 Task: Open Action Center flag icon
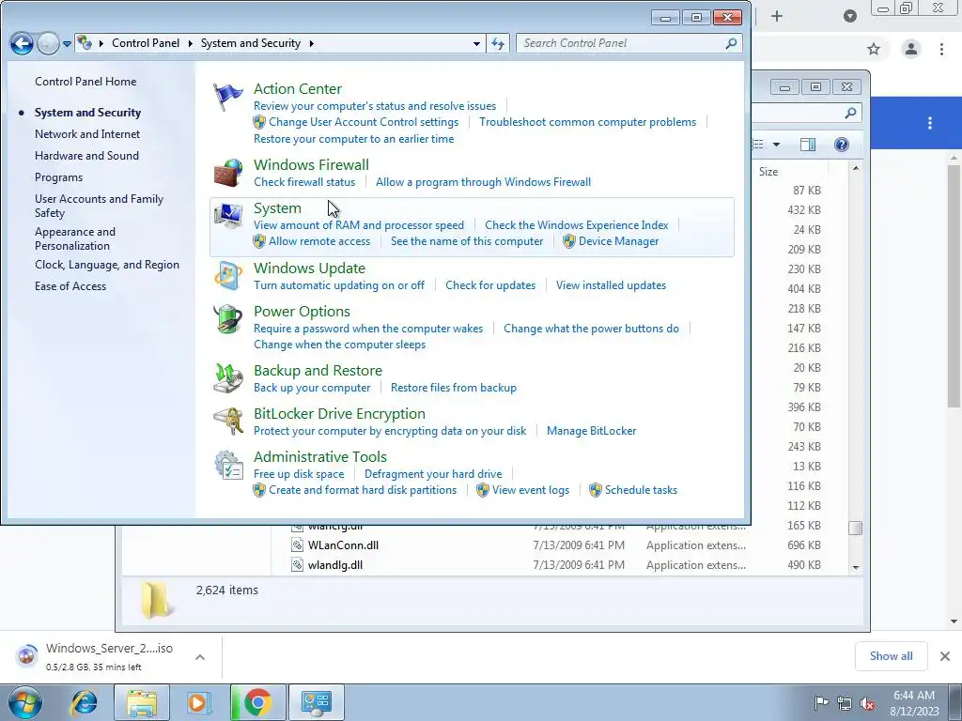click(227, 97)
